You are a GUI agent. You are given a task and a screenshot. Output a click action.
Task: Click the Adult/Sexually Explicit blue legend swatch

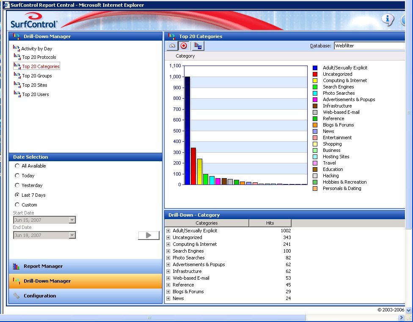click(x=315, y=68)
